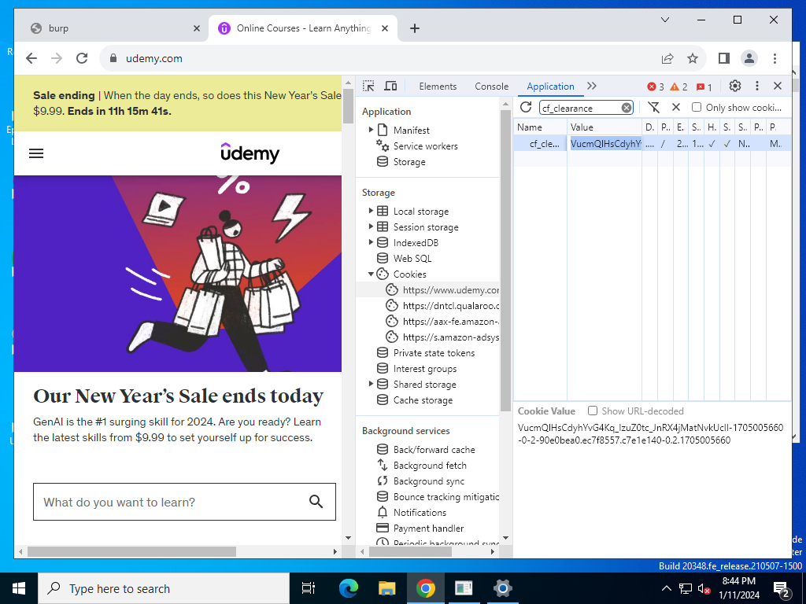Sort cookies by the Name column header
Screen dimensions: 806x604
[540, 127]
